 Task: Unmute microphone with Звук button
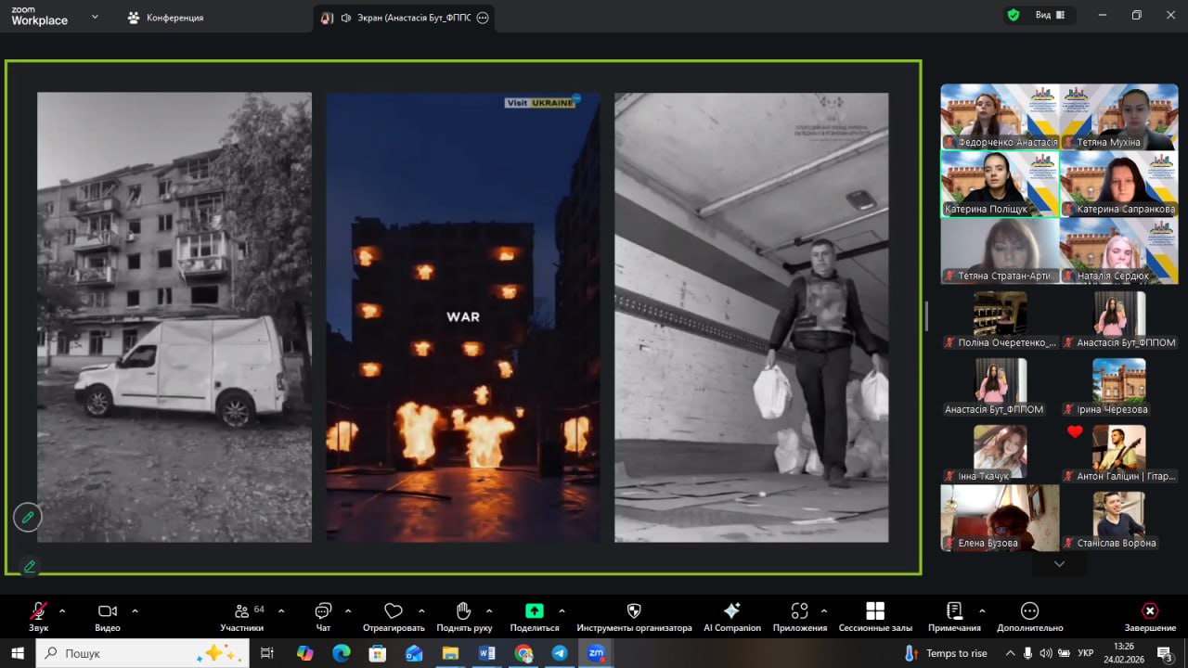[38, 617]
